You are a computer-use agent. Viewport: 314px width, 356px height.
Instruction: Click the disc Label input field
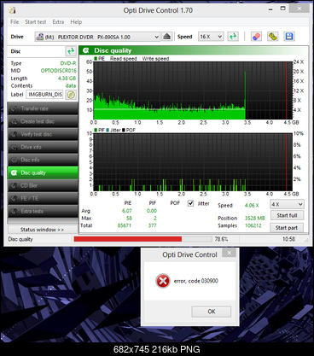pyautogui.click(x=44, y=95)
